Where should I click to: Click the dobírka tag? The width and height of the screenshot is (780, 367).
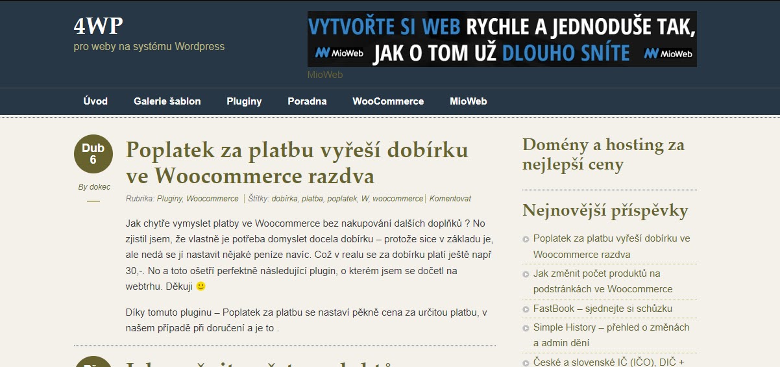pos(284,199)
